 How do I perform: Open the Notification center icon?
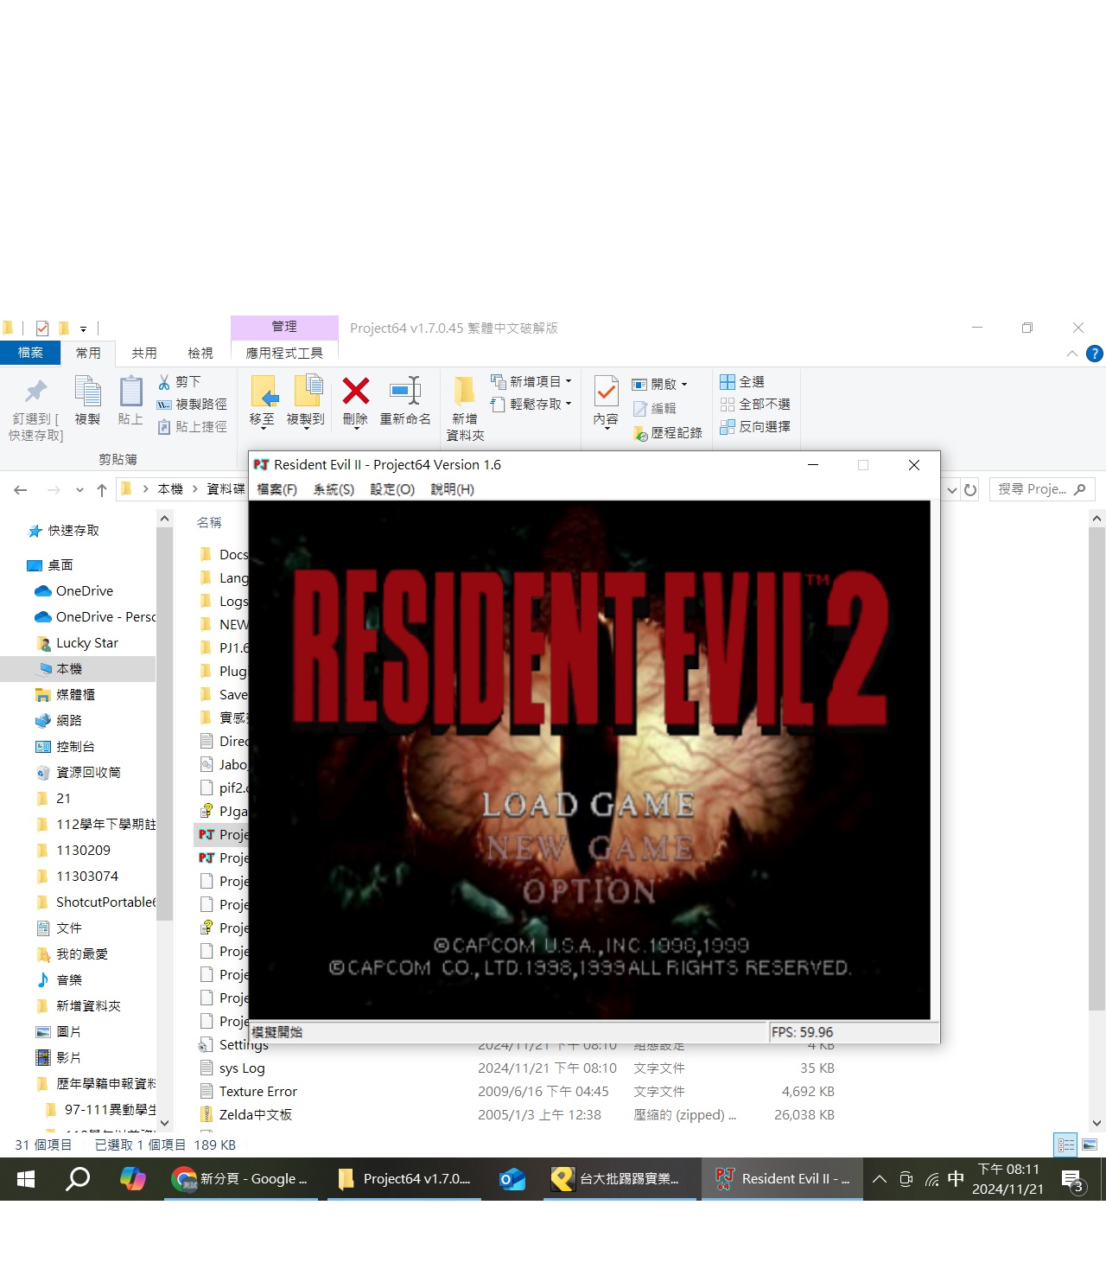[x=1072, y=1179]
